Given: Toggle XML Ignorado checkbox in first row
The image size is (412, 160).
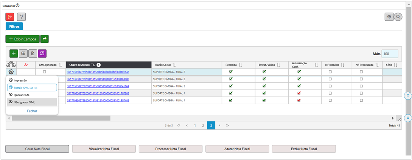Looking at the screenshot, I should [45, 72].
